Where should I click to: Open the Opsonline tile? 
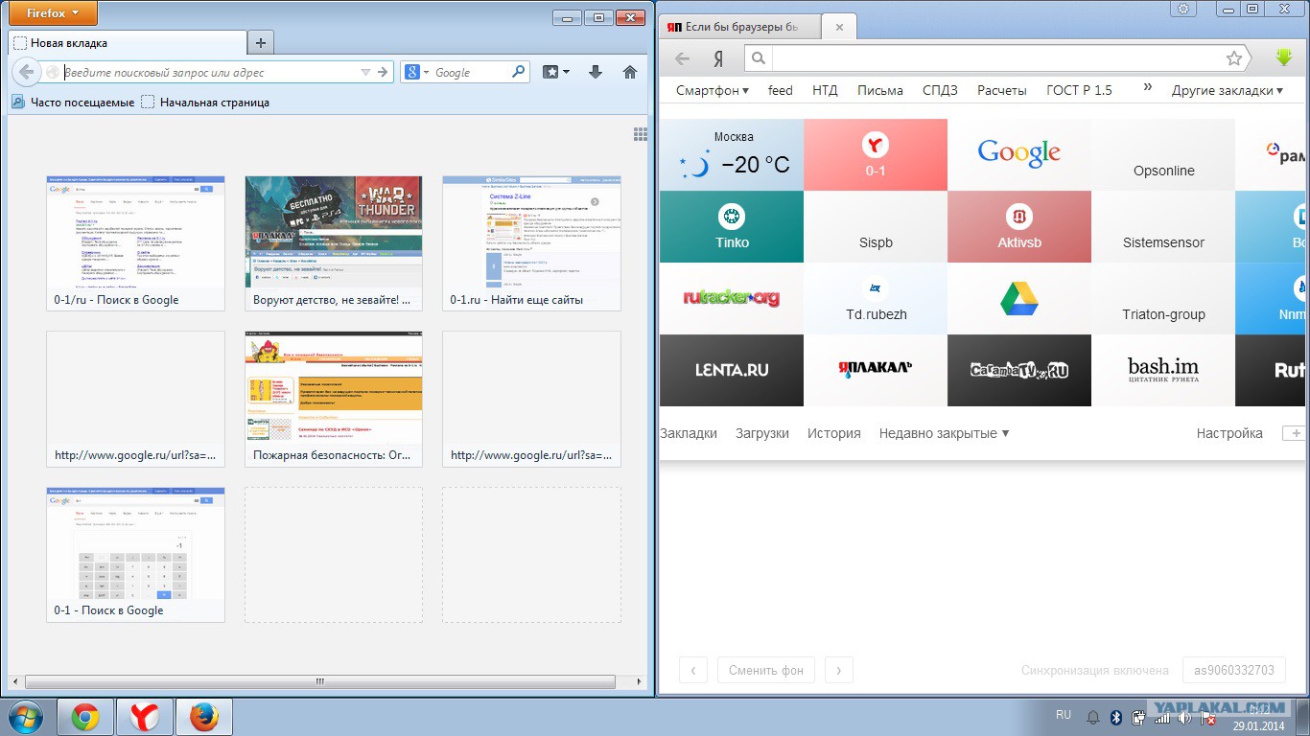tap(1163, 155)
